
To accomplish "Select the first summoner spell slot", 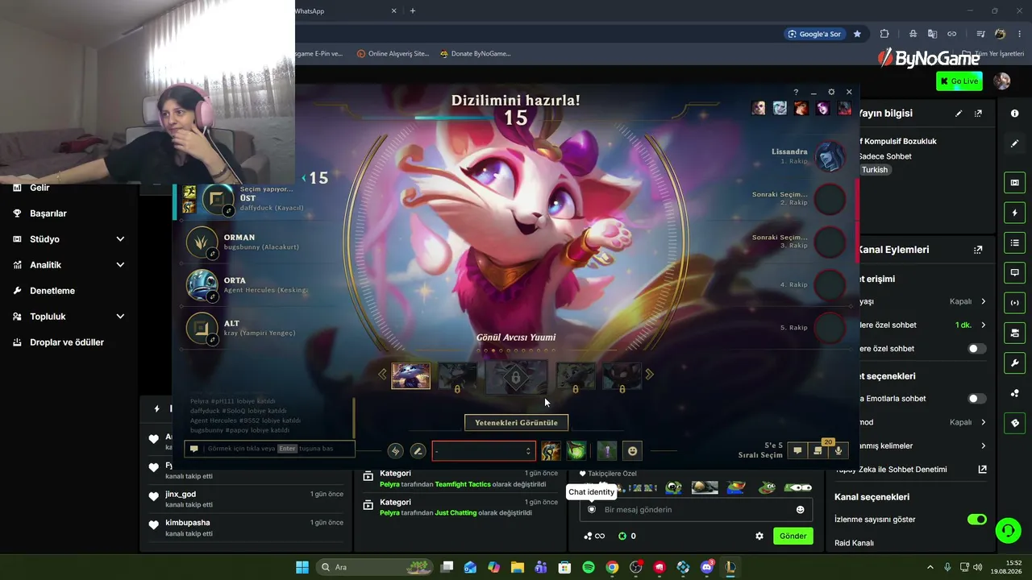I will click(x=551, y=451).
